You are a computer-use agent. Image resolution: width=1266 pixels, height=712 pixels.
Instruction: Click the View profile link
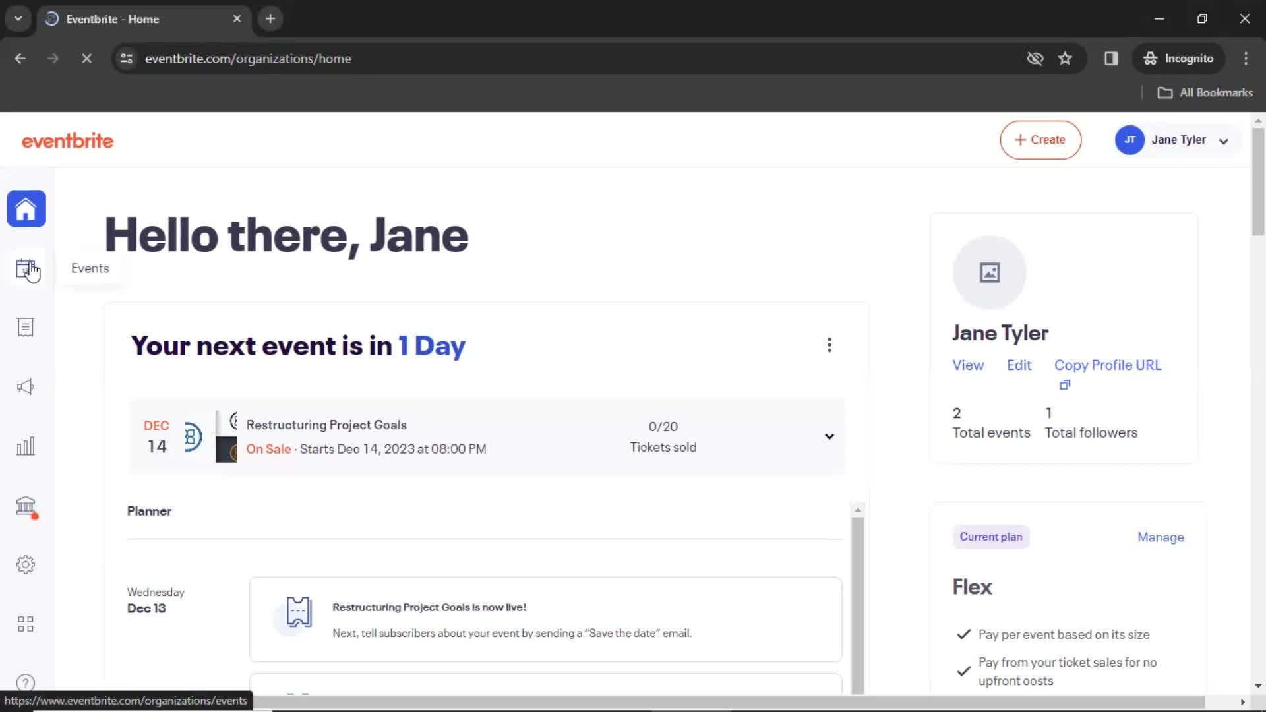(968, 365)
